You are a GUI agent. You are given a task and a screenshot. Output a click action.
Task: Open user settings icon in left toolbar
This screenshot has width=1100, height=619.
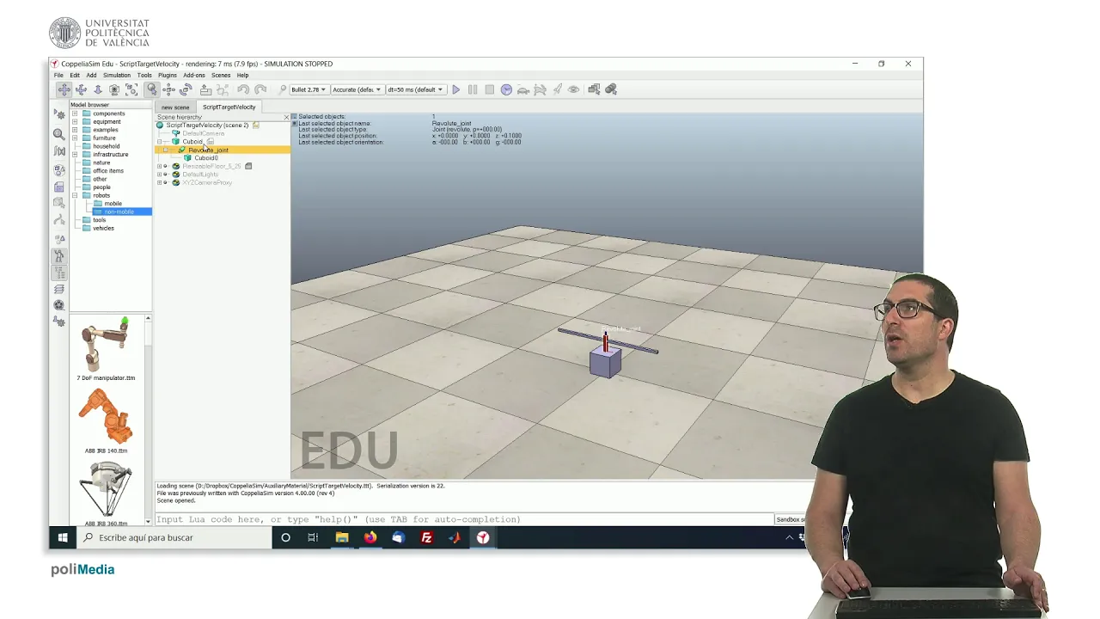59,322
